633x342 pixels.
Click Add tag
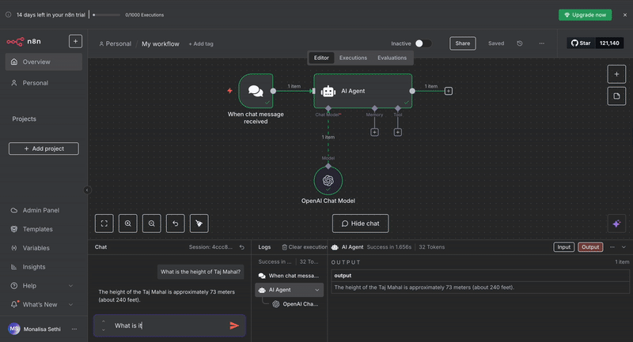click(x=201, y=44)
